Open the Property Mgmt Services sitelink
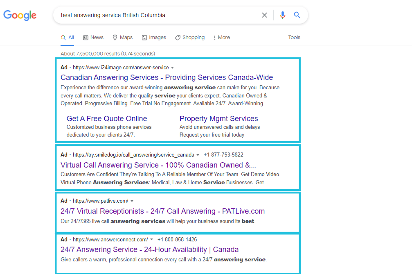The width and height of the screenshot is (412, 274). click(x=218, y=118)
